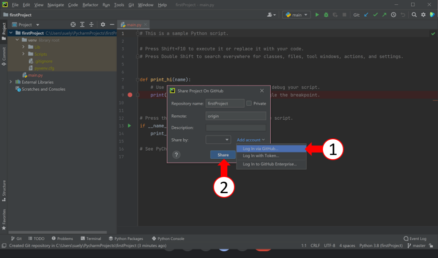Select the main.py editor tab
Screen dimensions: 438x258
click(134, 24)
